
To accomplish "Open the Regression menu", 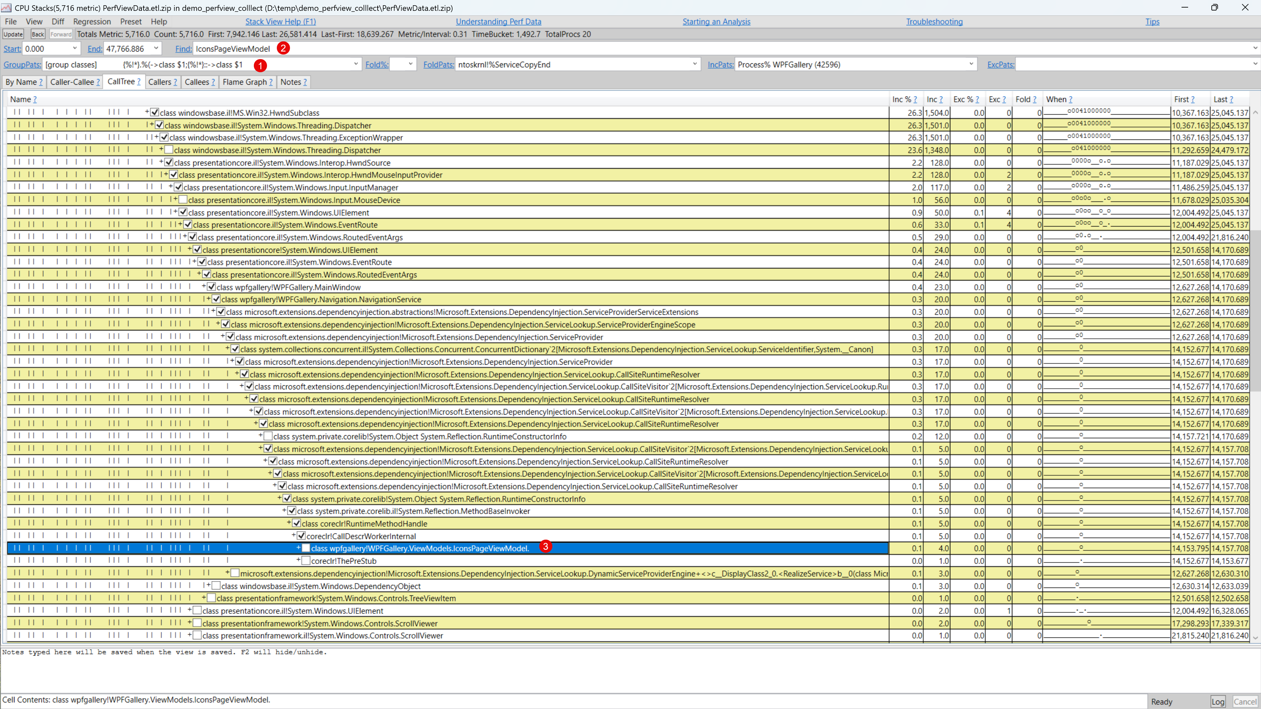I will (x=92, y=22).
